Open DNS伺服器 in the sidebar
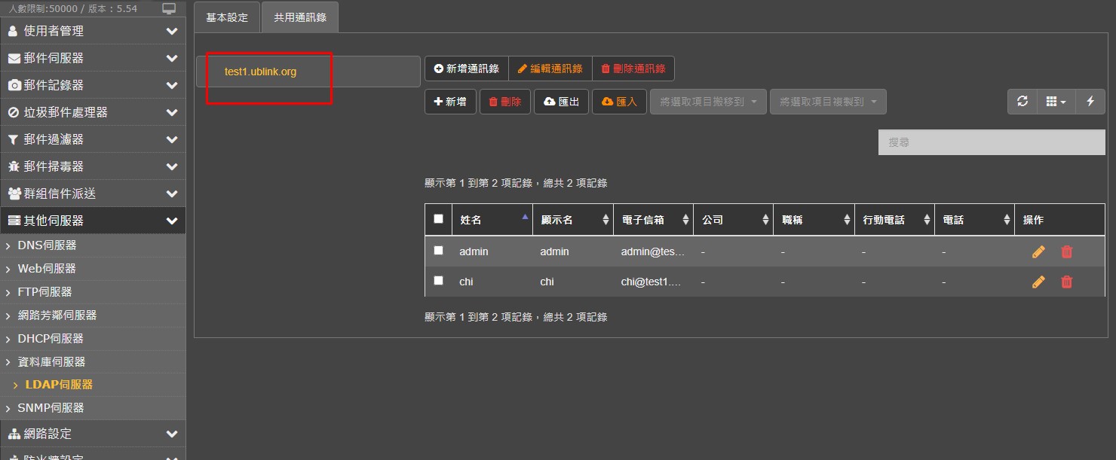 47,245
